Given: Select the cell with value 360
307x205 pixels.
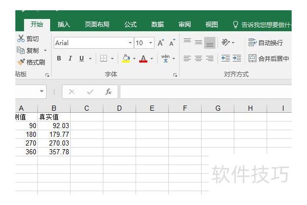Looking at the screenshot, I should coord(26,152).
